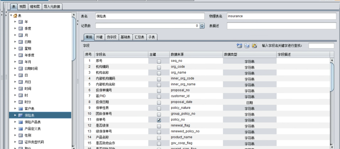This screenshot has width=340, height=149.
Task: Expand the 保险表 tree node
Action: (15, 115)
